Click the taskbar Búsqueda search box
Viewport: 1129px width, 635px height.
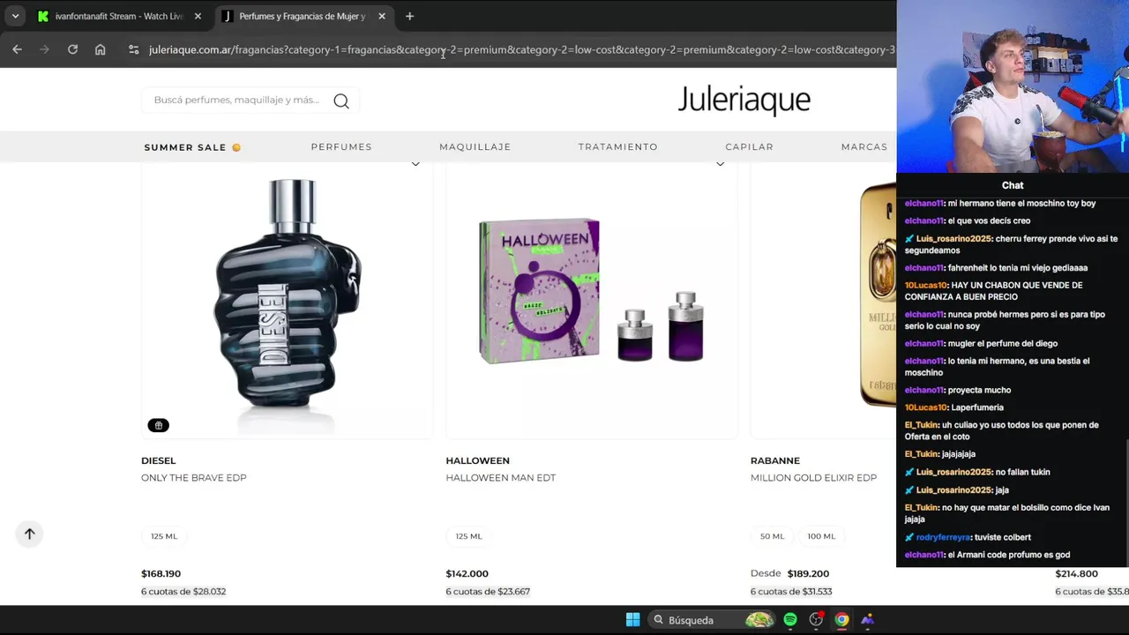712,620
